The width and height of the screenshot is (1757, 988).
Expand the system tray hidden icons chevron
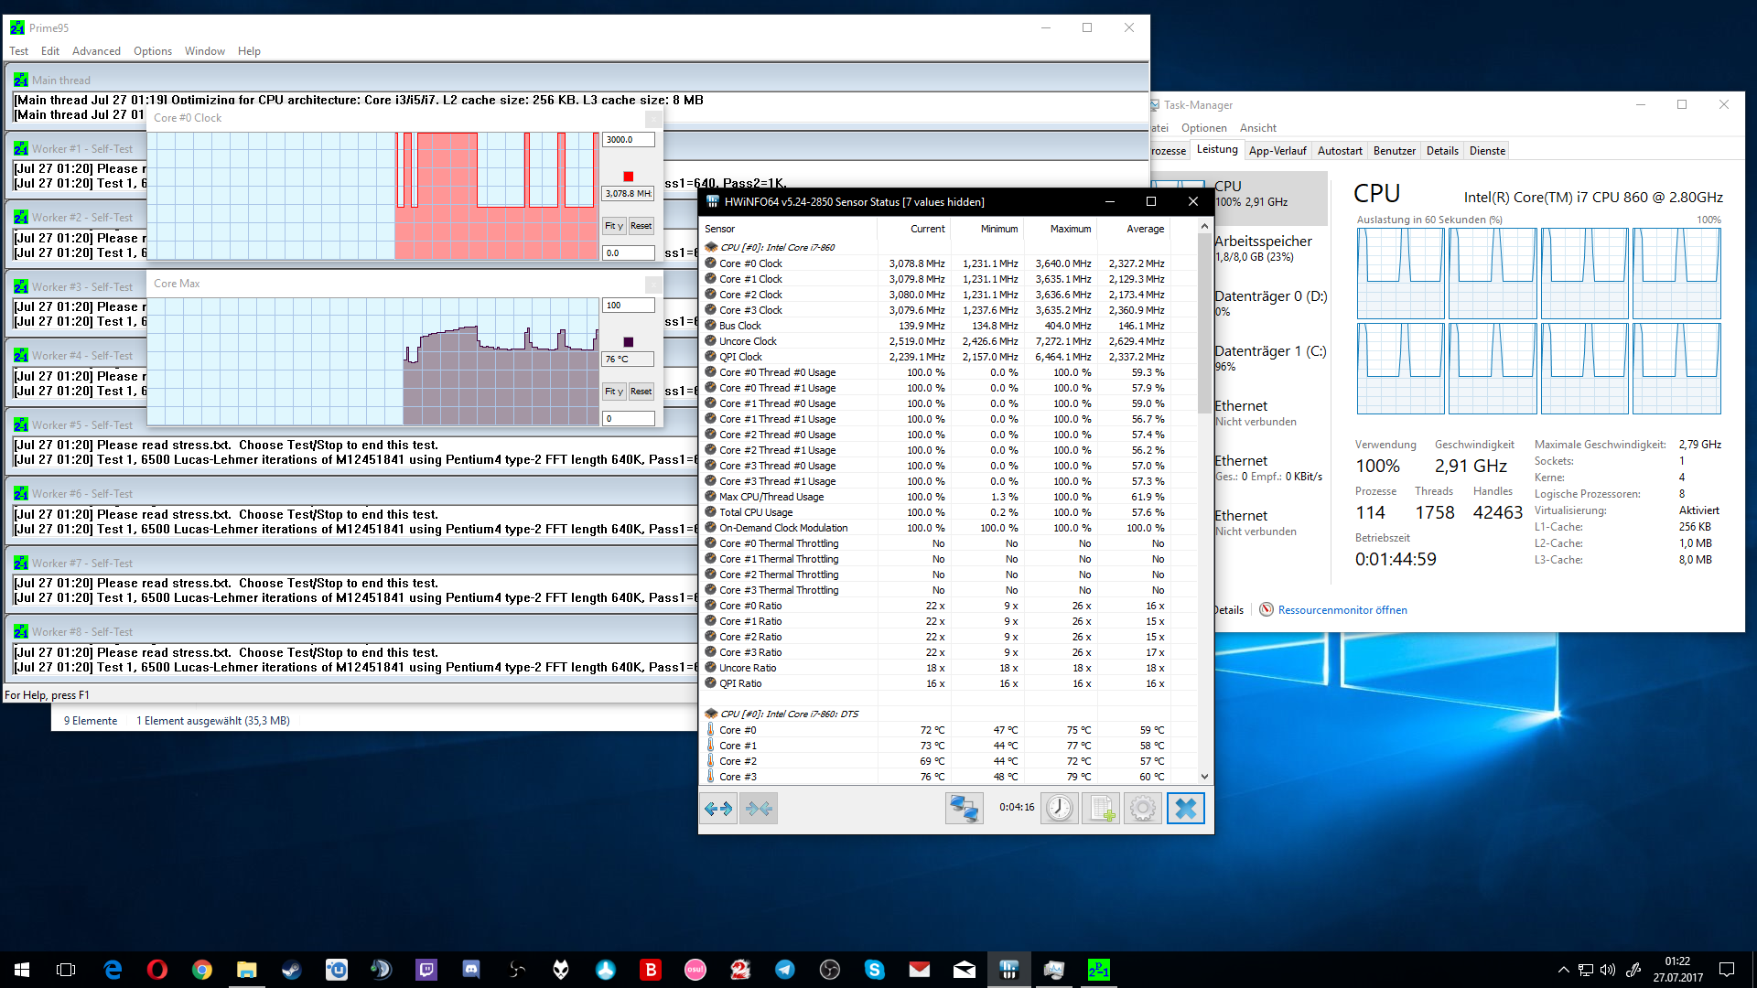point(1563,970)
